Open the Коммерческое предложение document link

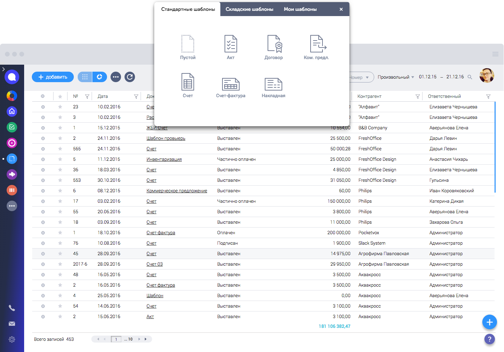pos(177,191)
